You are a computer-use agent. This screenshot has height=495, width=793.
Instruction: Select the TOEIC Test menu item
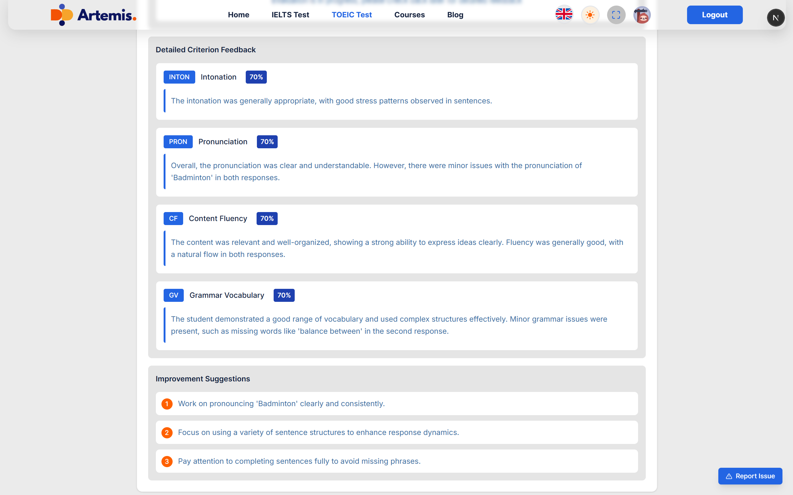pyautogui.click(x=352, y=15)
